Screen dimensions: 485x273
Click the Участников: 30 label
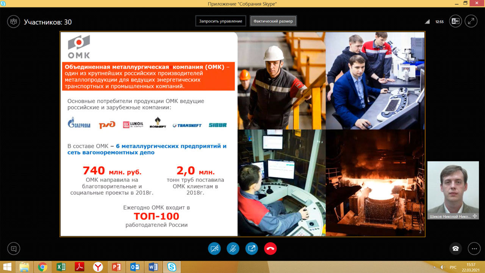tap(48, 22)
